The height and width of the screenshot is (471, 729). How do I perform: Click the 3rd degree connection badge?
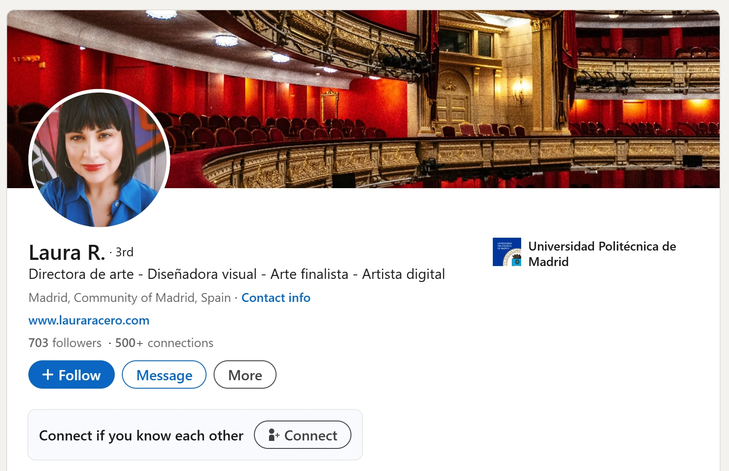click(124, 252)
